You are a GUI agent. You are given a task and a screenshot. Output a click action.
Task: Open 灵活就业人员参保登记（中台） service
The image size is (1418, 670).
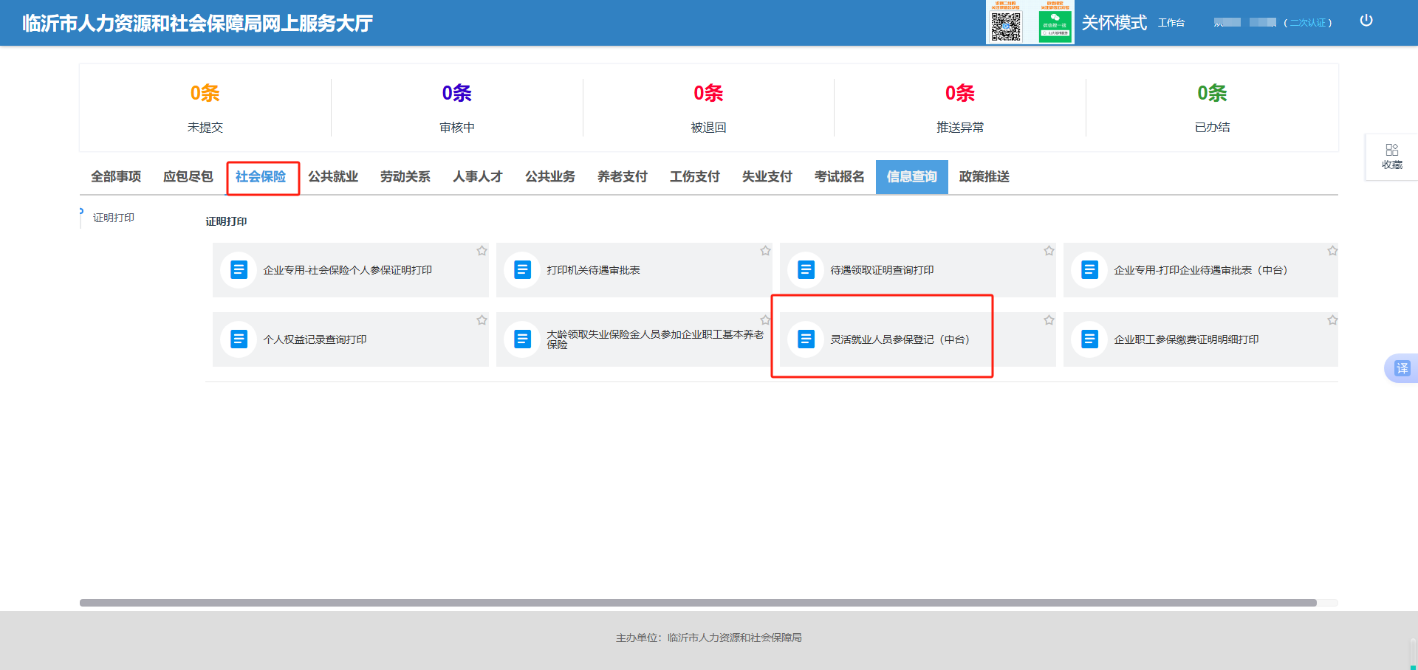(x=899, y=339)
